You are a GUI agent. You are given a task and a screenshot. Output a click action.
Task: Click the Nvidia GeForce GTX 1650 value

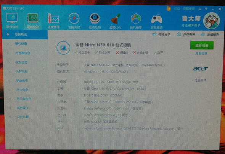click(113, 109)
